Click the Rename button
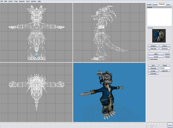173x128 pixels. tap(153, 68)
